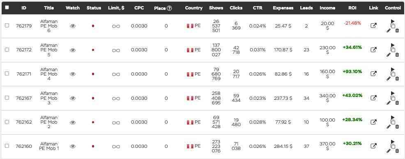Copy campaign 762162 via duplicate icon
The height and width of the screenshot is (159, 405).
pyautogui.click(x=393, y=122)
